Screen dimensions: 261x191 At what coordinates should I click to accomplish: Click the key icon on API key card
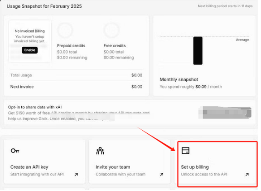point(15,151)
